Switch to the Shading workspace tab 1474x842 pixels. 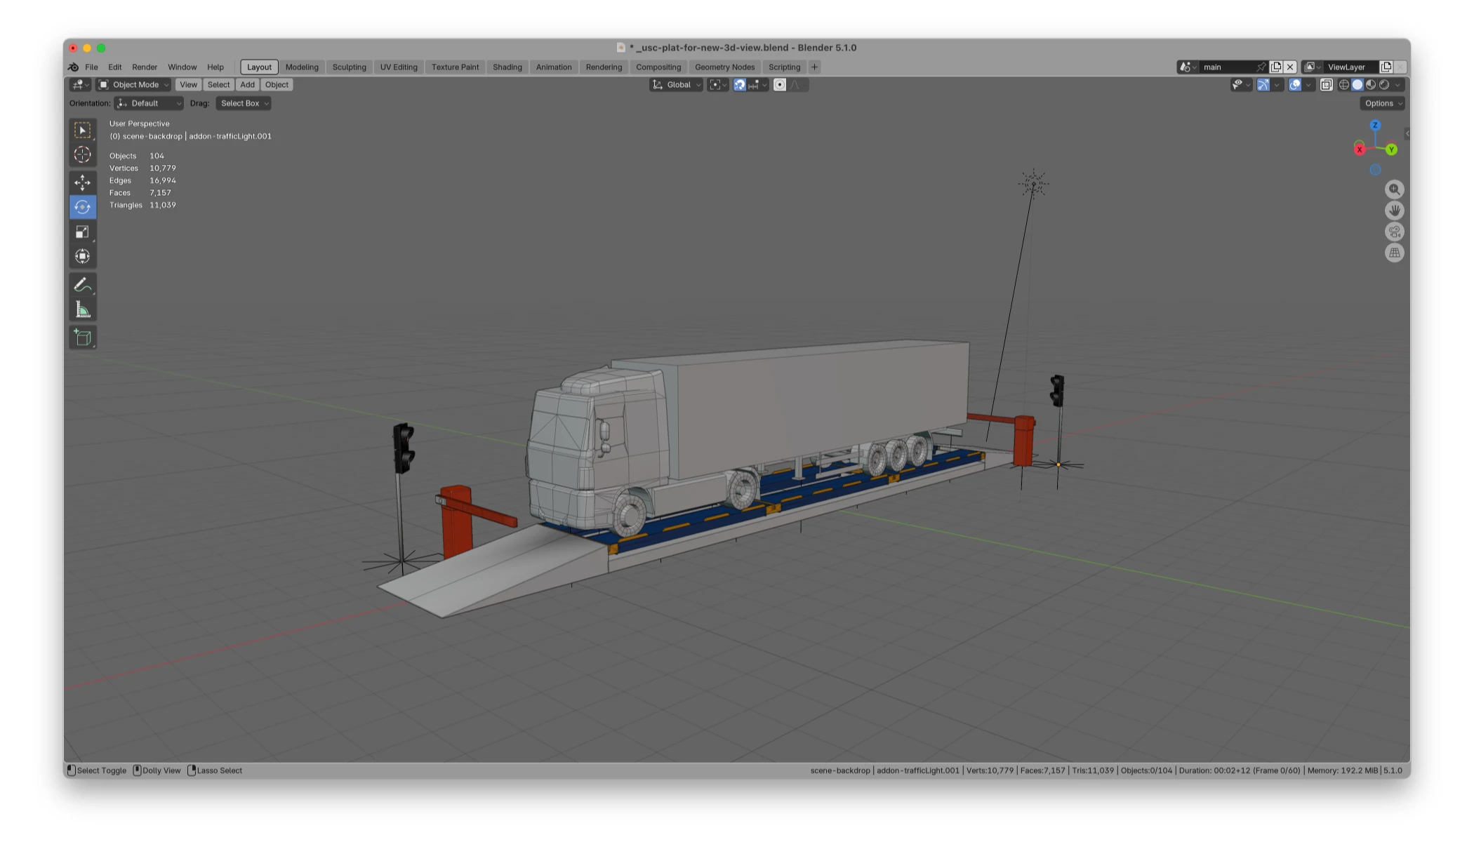pos(507,67)
